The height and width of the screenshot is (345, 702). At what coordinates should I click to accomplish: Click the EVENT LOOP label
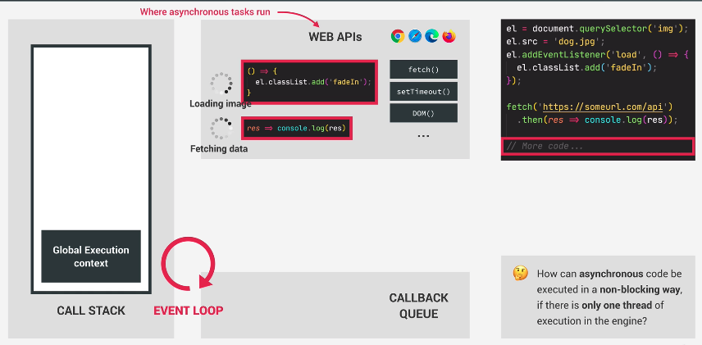point(189,310)
